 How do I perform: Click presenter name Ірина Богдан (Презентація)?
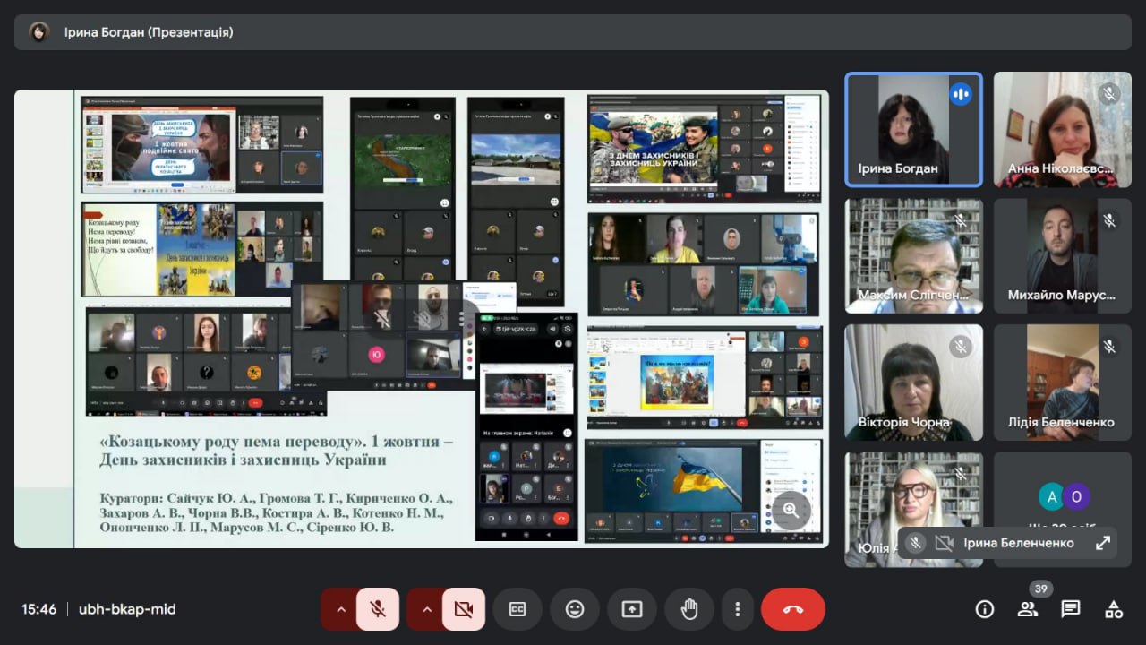[149, 32]
